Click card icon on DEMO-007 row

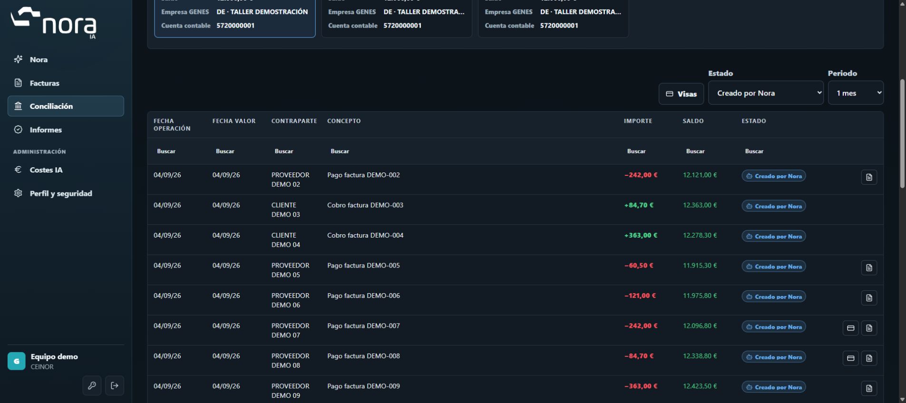point(850,328)
